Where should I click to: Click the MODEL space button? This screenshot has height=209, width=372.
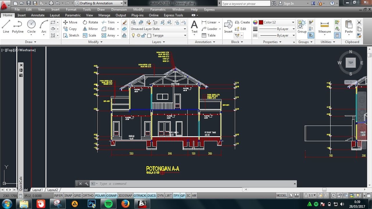[x=282, y=196]
